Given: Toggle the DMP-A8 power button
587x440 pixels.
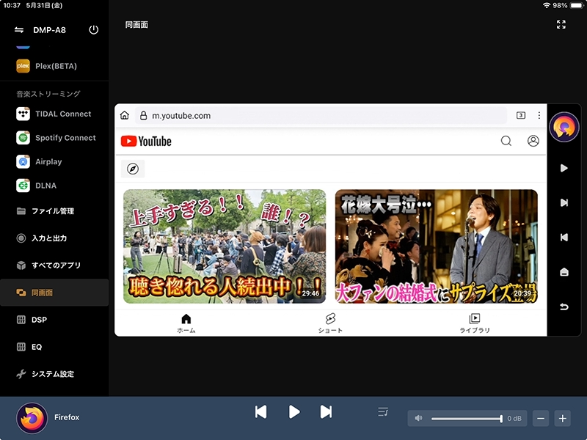Looking at the screenshot, I should click(x=94, y=30).
